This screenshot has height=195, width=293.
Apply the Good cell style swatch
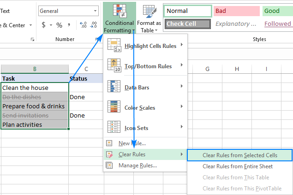point(277,11)
